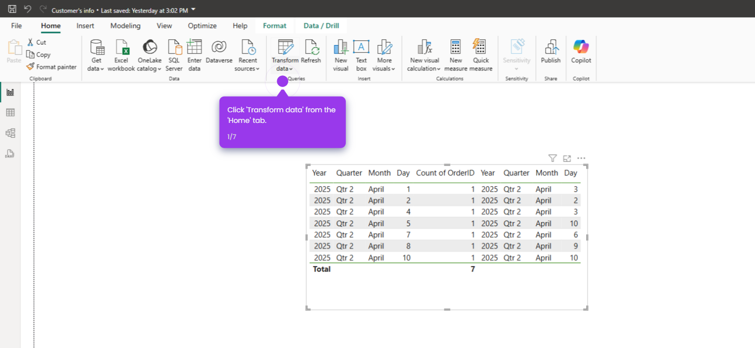Click the Save icon in the title bar
This screenshot has width=755, height=348.
coord(11,9)
